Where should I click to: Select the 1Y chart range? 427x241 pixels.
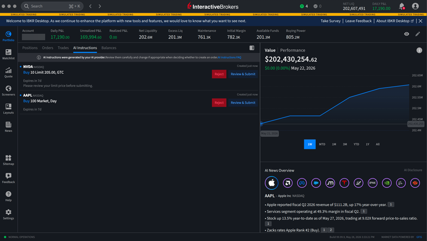[368, 144]
